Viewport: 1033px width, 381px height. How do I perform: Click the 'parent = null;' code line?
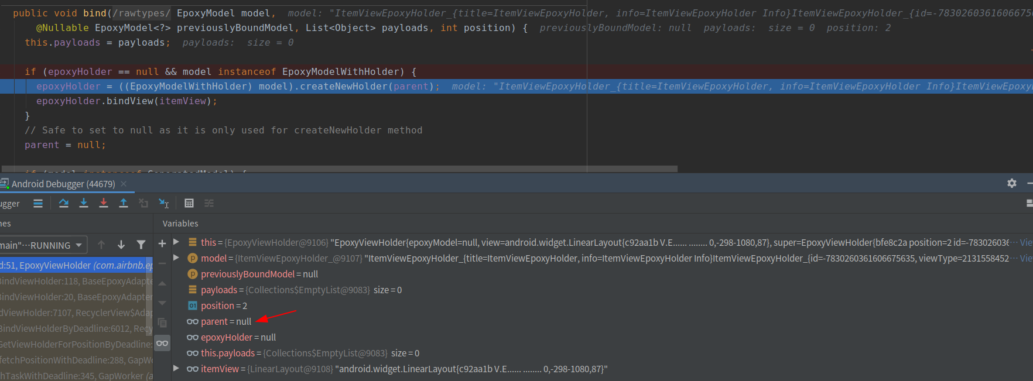point(65,145)
